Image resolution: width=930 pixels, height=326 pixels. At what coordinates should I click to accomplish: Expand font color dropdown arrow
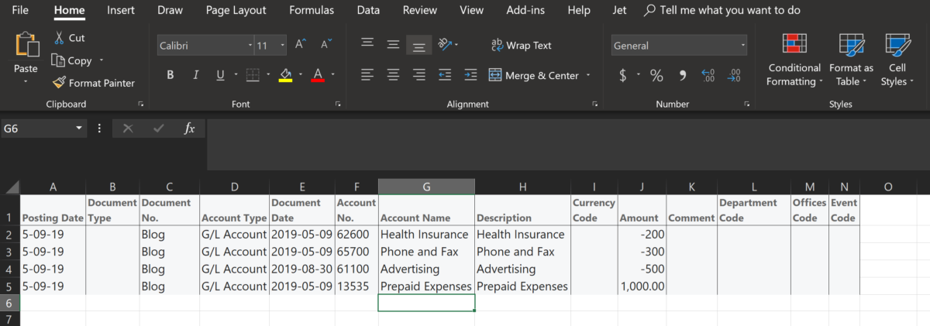coord(332,75)
